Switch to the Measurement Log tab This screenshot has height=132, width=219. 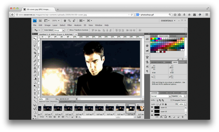(x=68, y=102)
